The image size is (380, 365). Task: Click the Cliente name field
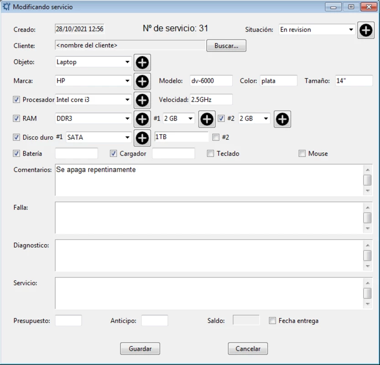point(130,45)
